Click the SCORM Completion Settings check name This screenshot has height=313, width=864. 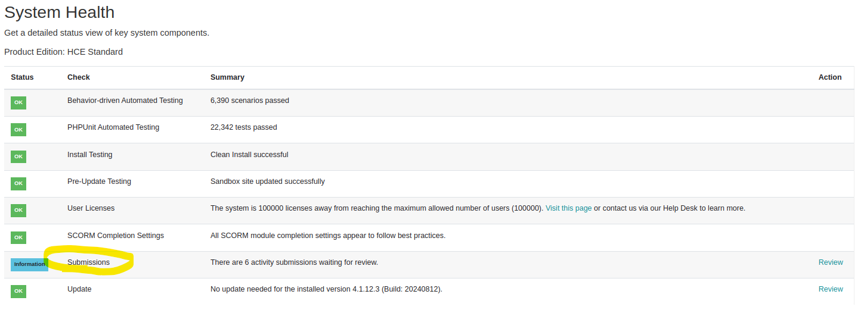click(115, 236)
